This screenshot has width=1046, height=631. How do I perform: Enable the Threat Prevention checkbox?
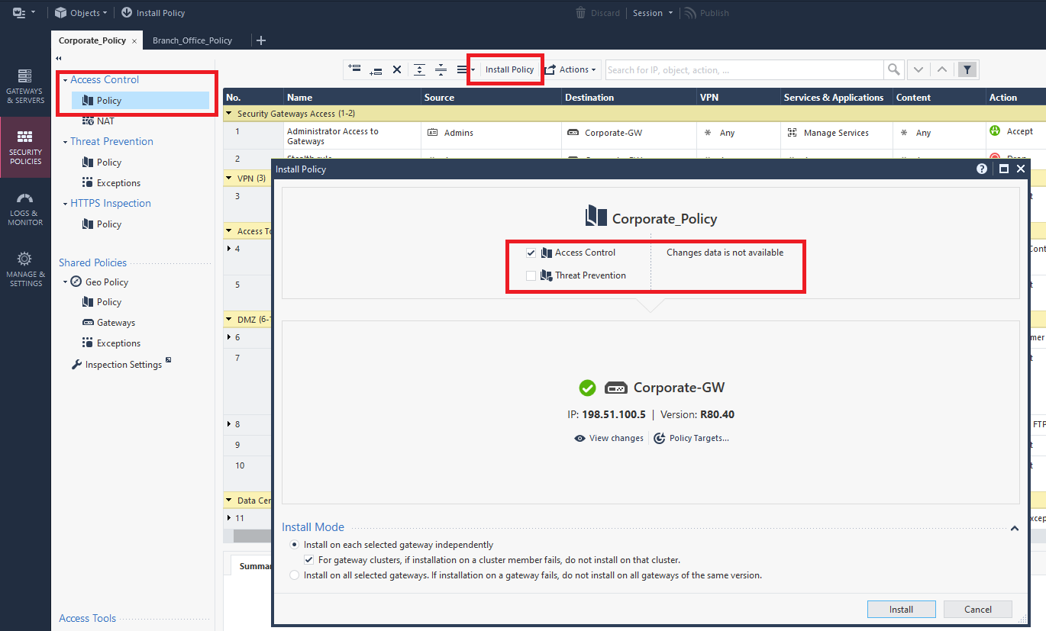(531, 275)
